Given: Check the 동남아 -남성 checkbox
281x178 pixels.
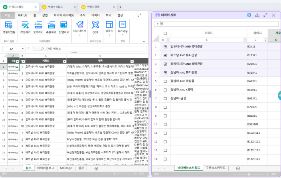Looking at the screenshot, I should (165, 98).
